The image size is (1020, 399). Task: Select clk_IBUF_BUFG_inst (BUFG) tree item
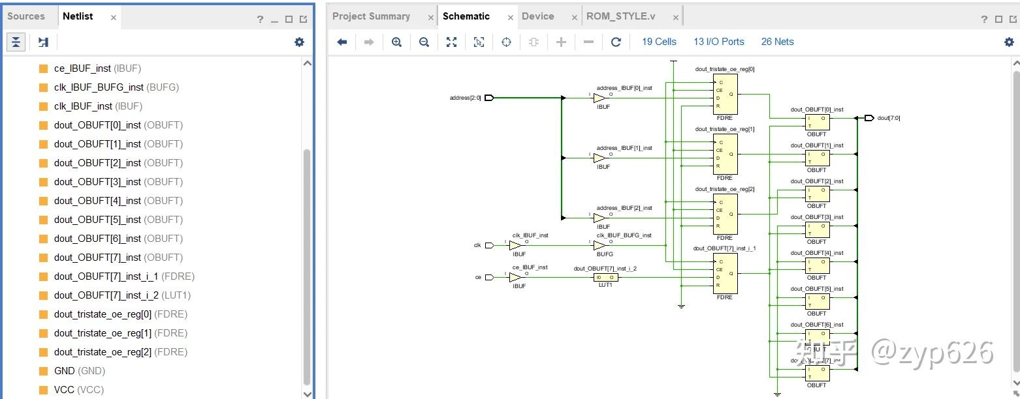click(116, 87)
